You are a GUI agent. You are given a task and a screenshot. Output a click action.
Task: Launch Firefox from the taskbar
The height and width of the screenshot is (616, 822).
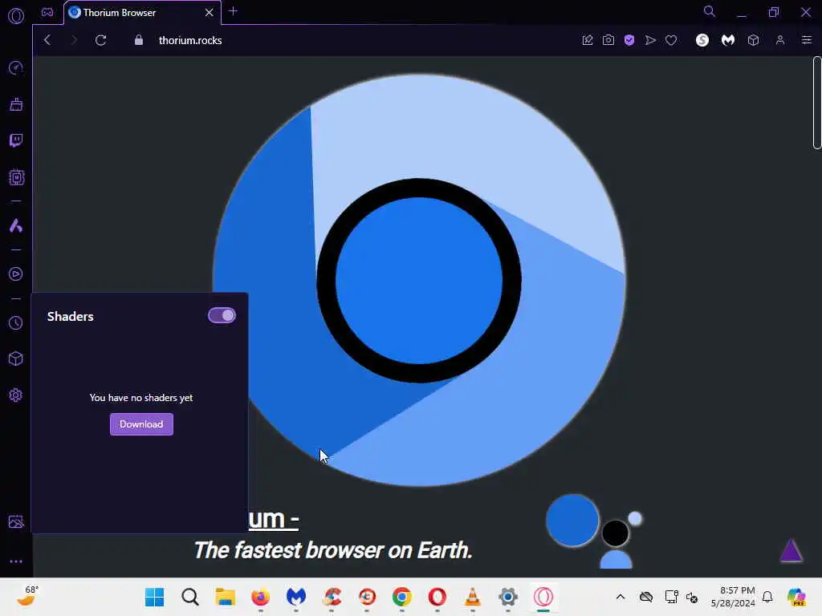click(261, 597)
